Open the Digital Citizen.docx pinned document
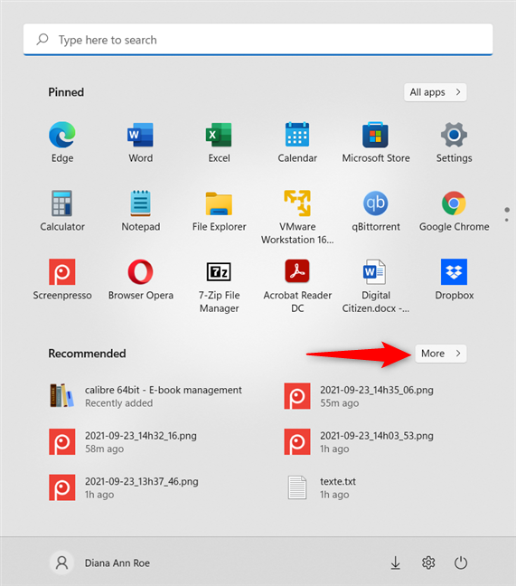This screenshot has width=516, height=586. (376, 286)
